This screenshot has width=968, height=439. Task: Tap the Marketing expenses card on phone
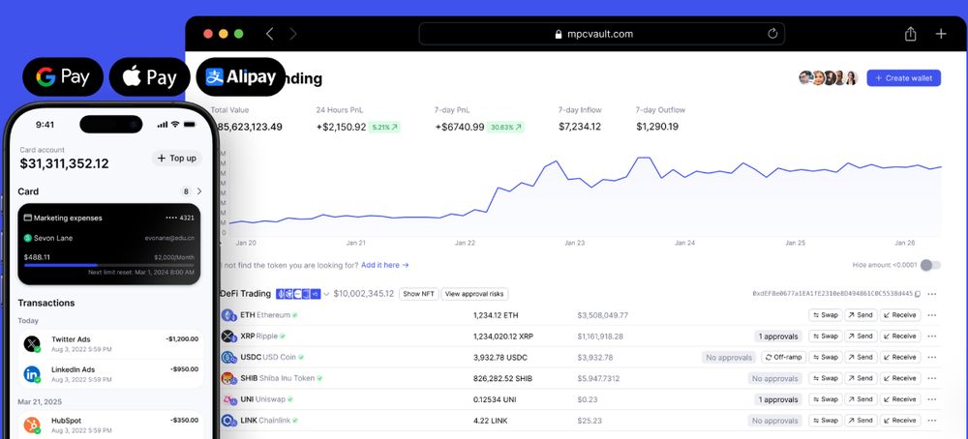109,245
